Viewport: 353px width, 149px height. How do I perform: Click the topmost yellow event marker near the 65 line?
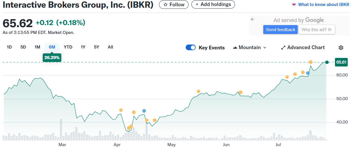311,62
